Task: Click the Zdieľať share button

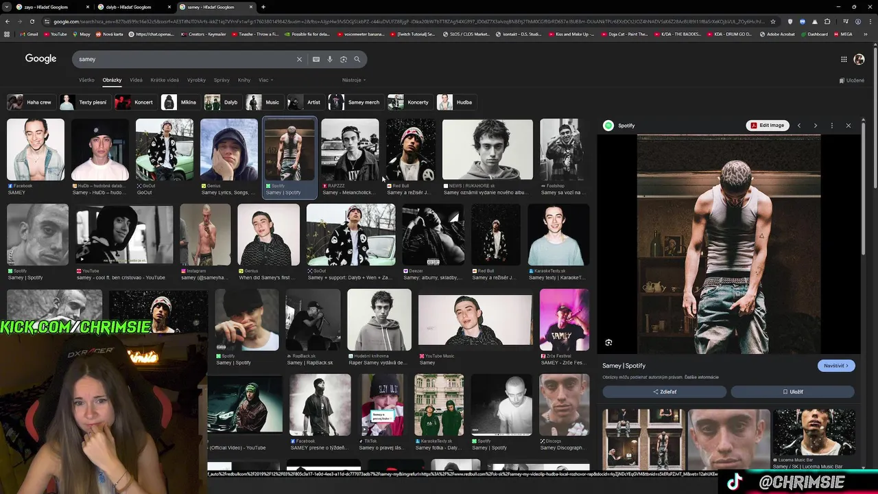Action: [x=665, y=392]
